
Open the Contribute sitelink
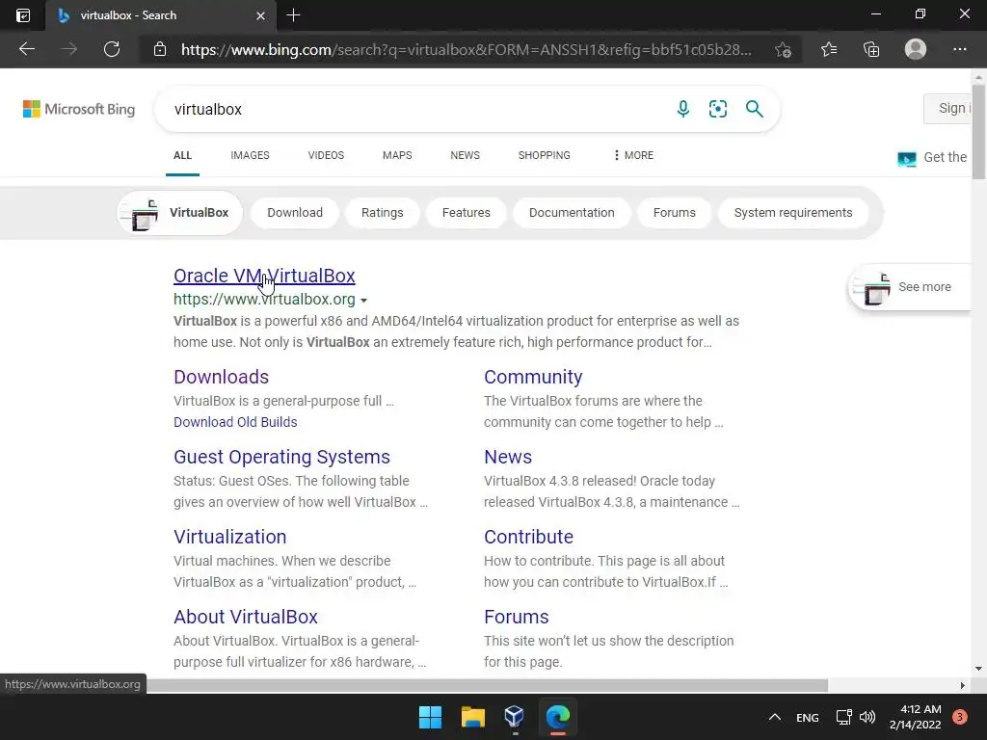(x=529, y=537)
